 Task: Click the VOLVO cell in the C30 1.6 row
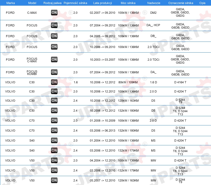10,82
